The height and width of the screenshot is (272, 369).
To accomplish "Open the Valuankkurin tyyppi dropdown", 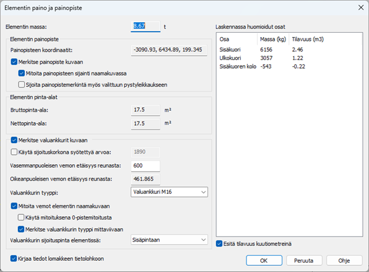I will [x=169, y=192].
